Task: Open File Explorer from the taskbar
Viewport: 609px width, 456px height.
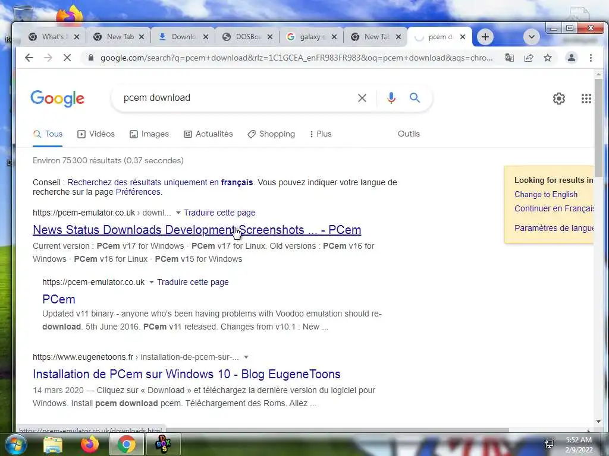Action: click(x=53, y=444)
